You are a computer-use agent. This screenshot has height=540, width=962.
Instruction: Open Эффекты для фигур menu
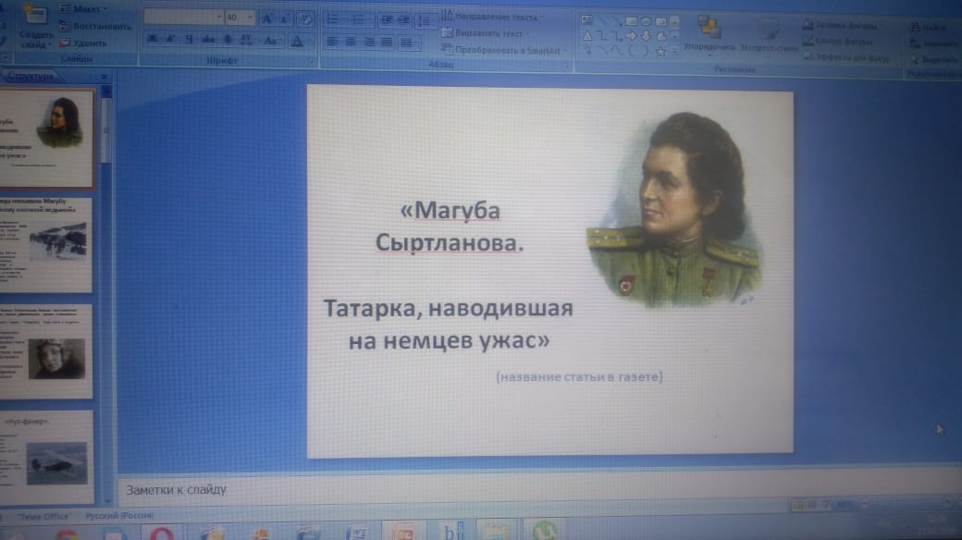click(846, 57)
